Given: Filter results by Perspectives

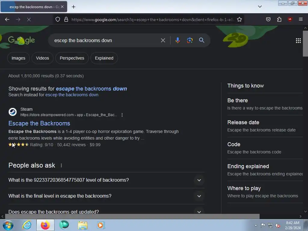Looking at the screenshot, I should 72,58.
